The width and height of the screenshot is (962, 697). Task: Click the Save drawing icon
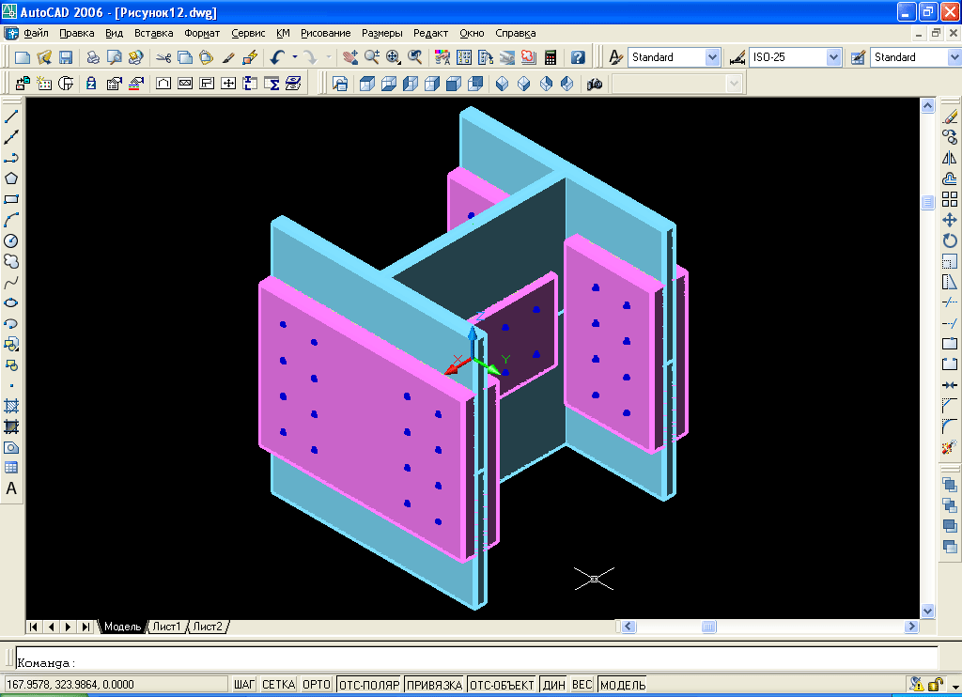(66, 57)
